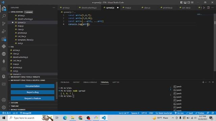Expand Microsoft Edge Tools: Targets section
The height and width of the screenshot is (121, 216).
(x=33, y=77)
